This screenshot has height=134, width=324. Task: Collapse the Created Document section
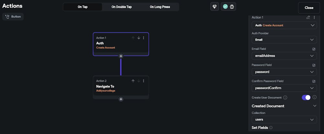[x=314, y=106]
